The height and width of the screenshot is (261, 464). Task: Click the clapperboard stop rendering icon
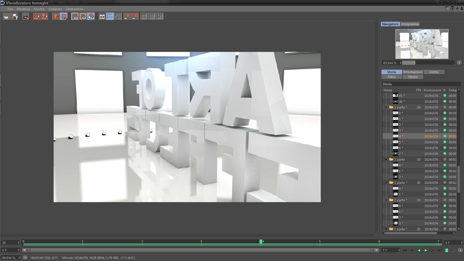click(26, 17)
